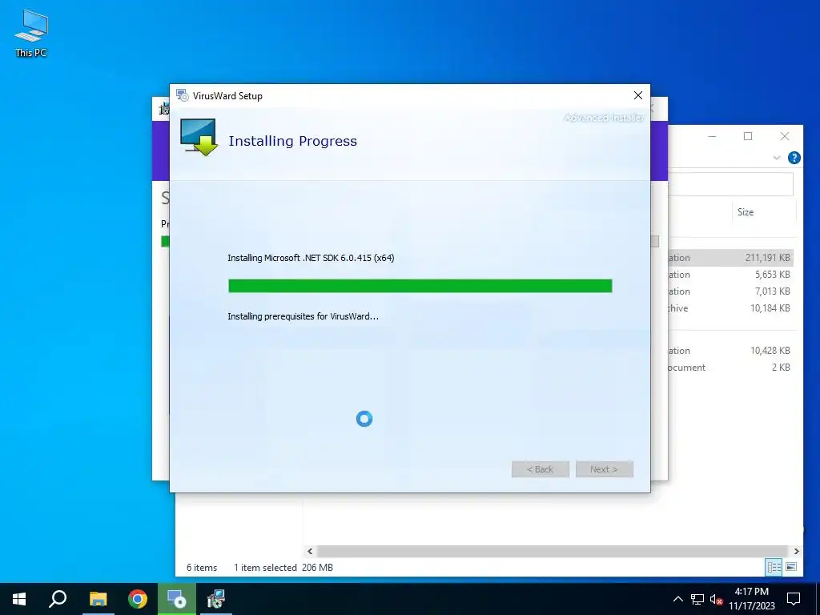Open the notification center icon
The image size is (820, 615).
pyautogui.click(x=794, y=599)
